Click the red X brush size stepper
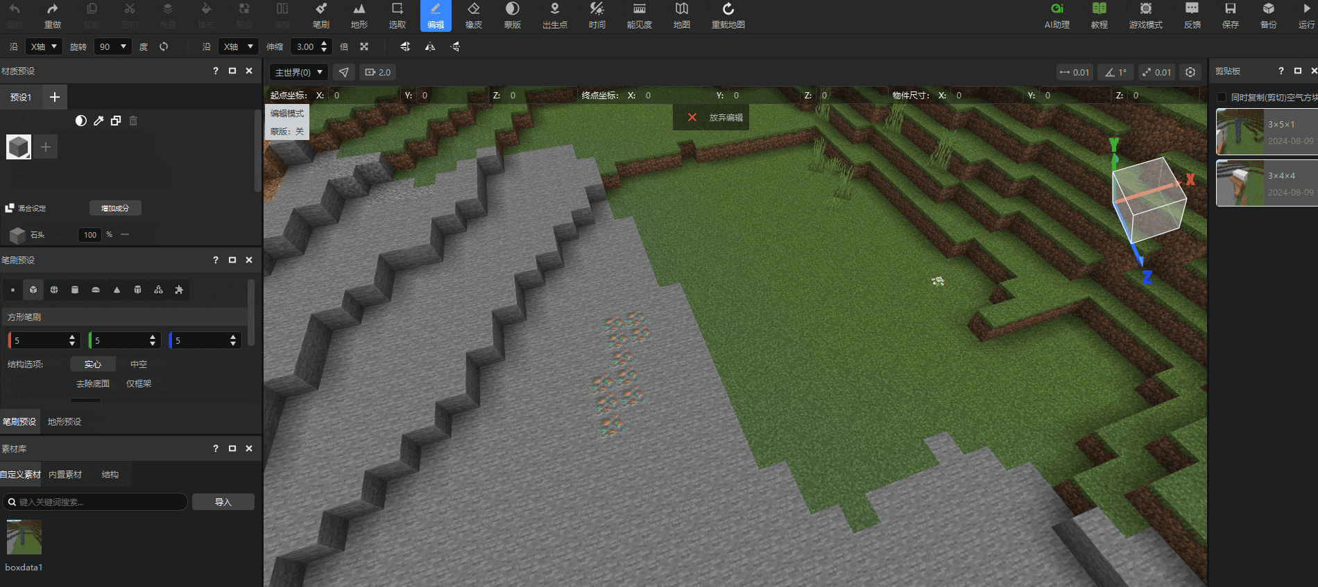The height and width of the screenshot is (587, 1318). [x=72, y=340]
